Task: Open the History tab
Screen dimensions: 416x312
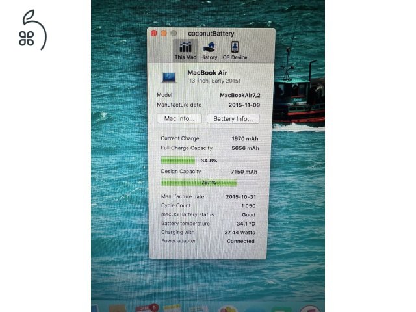Action: (x=209, y=49)
